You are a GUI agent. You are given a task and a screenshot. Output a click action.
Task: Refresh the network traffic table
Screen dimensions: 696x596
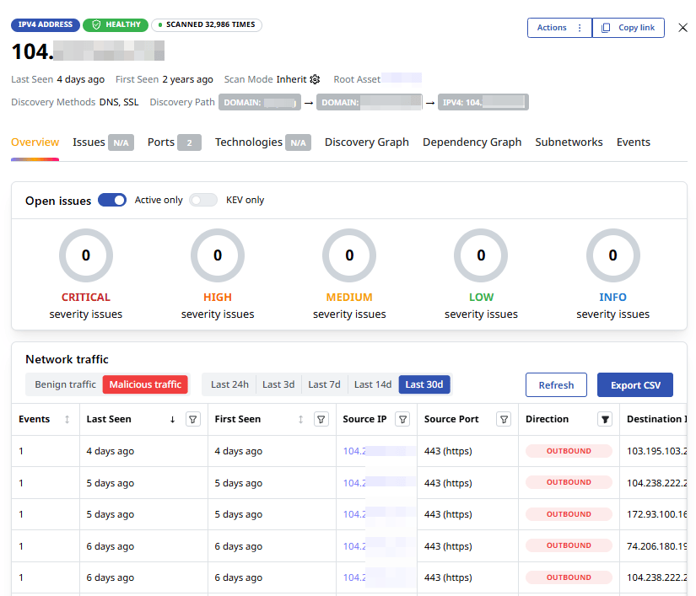[x=556, y=385]
